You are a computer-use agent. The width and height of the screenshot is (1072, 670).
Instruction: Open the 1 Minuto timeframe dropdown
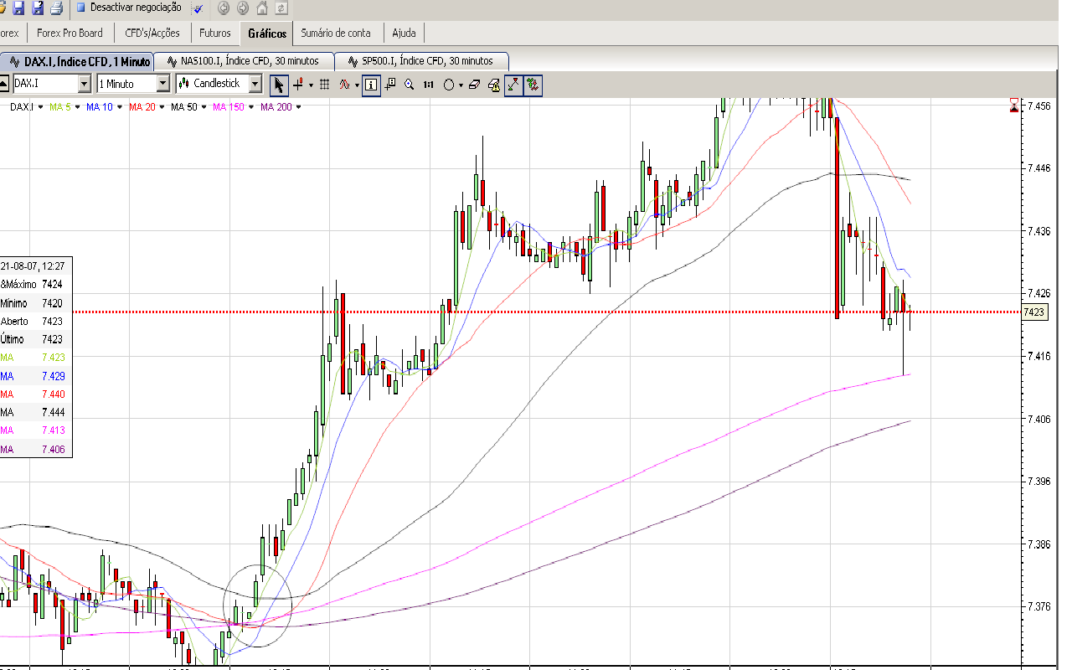[163, 84]
